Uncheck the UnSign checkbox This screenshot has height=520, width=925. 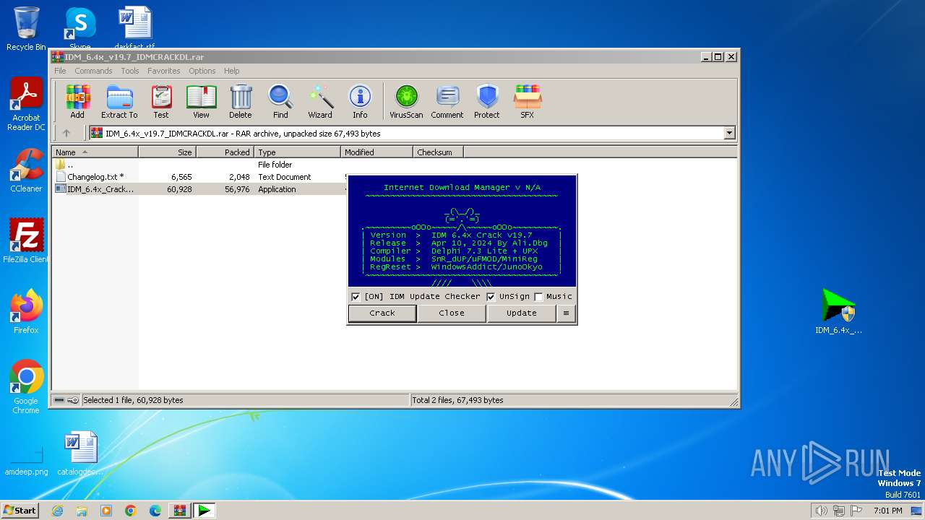click(491, 297)
